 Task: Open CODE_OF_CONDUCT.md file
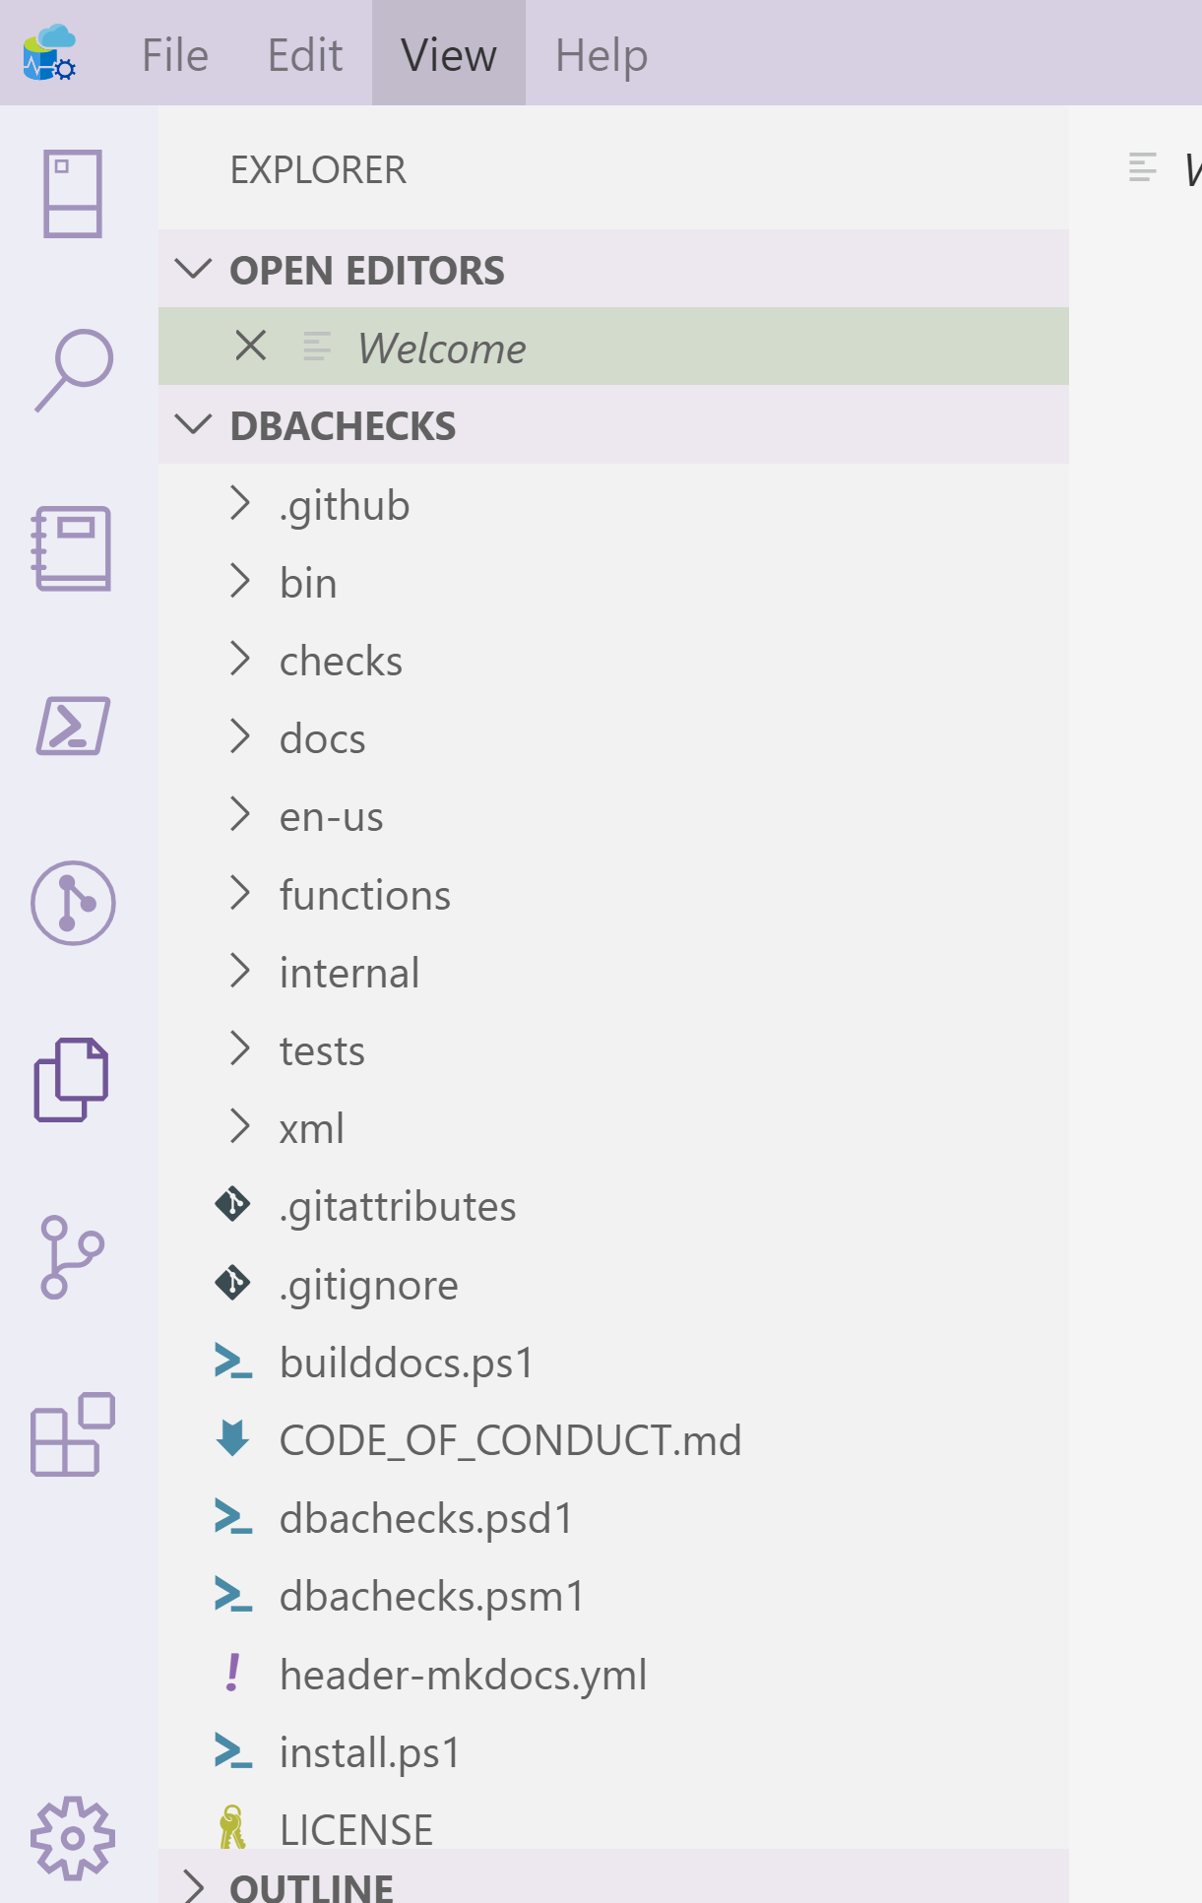click(510, 1440)
